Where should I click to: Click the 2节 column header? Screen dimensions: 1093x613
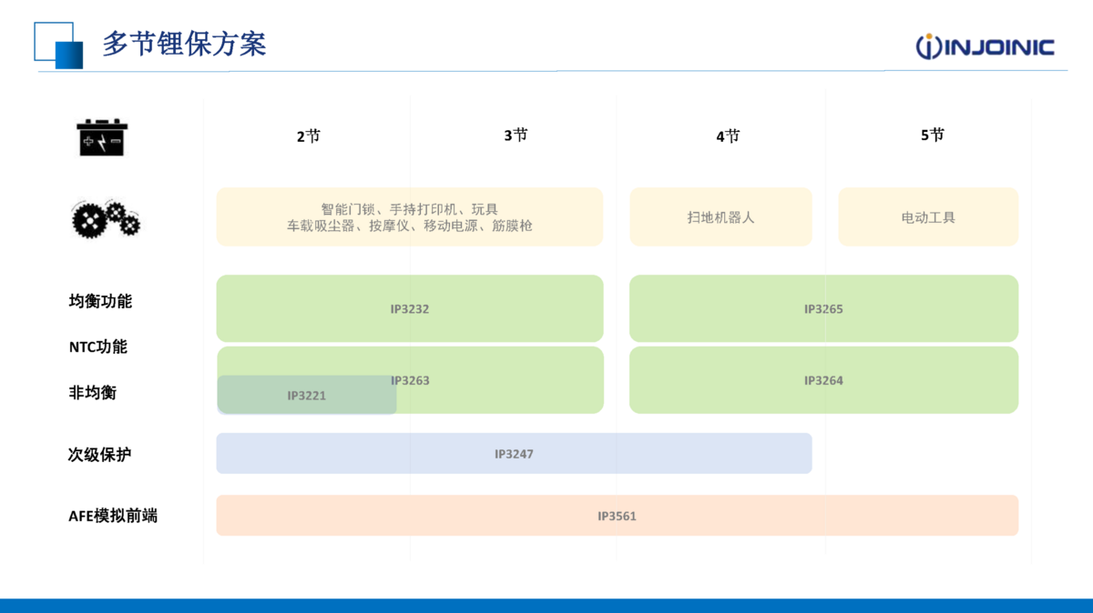308,136
